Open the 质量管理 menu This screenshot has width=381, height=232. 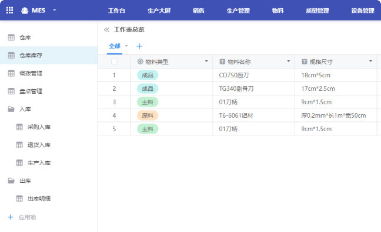point(317,11)
